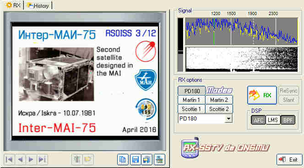Open the PD180 mode dropdown arrow
The image size is (304, 168).
(x=228, y=119)
